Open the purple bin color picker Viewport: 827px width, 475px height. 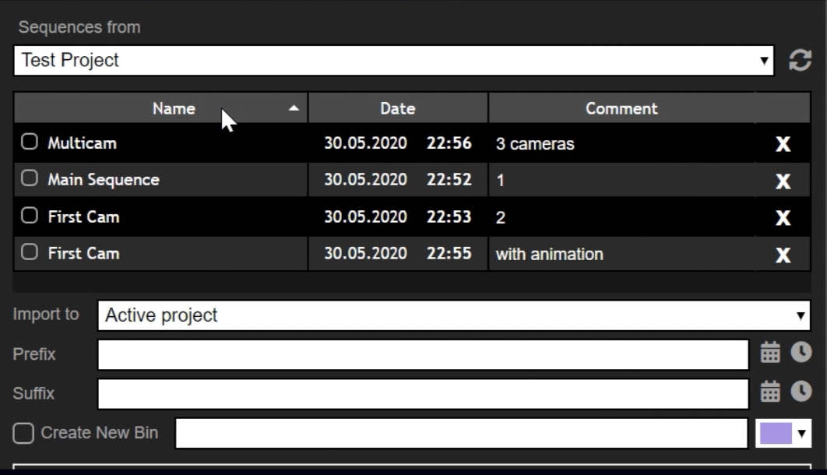point(783,434)
